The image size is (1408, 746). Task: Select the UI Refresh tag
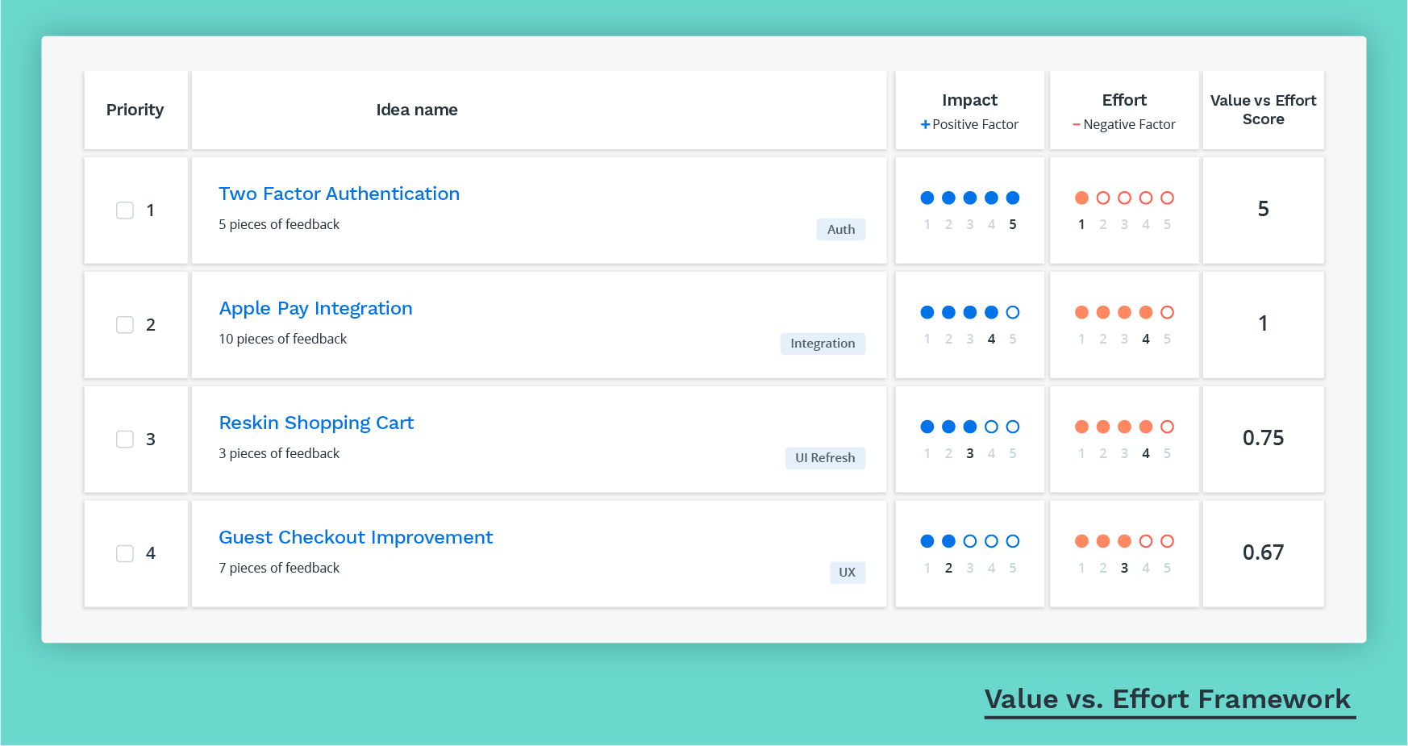[x=825, y=458]
